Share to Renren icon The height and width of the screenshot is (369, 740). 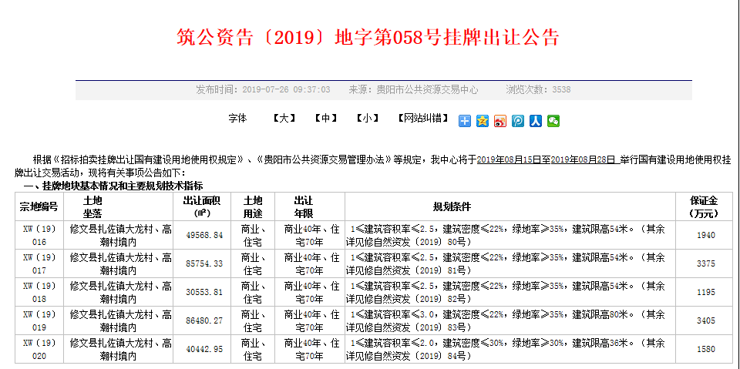[x=535, y=121]
